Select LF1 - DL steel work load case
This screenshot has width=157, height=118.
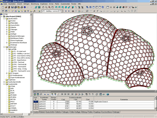point(19,51)
